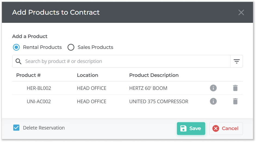This screenshot has height=142, width=256.
Task: Sort by Product Description column header
Action: [154, 75]
